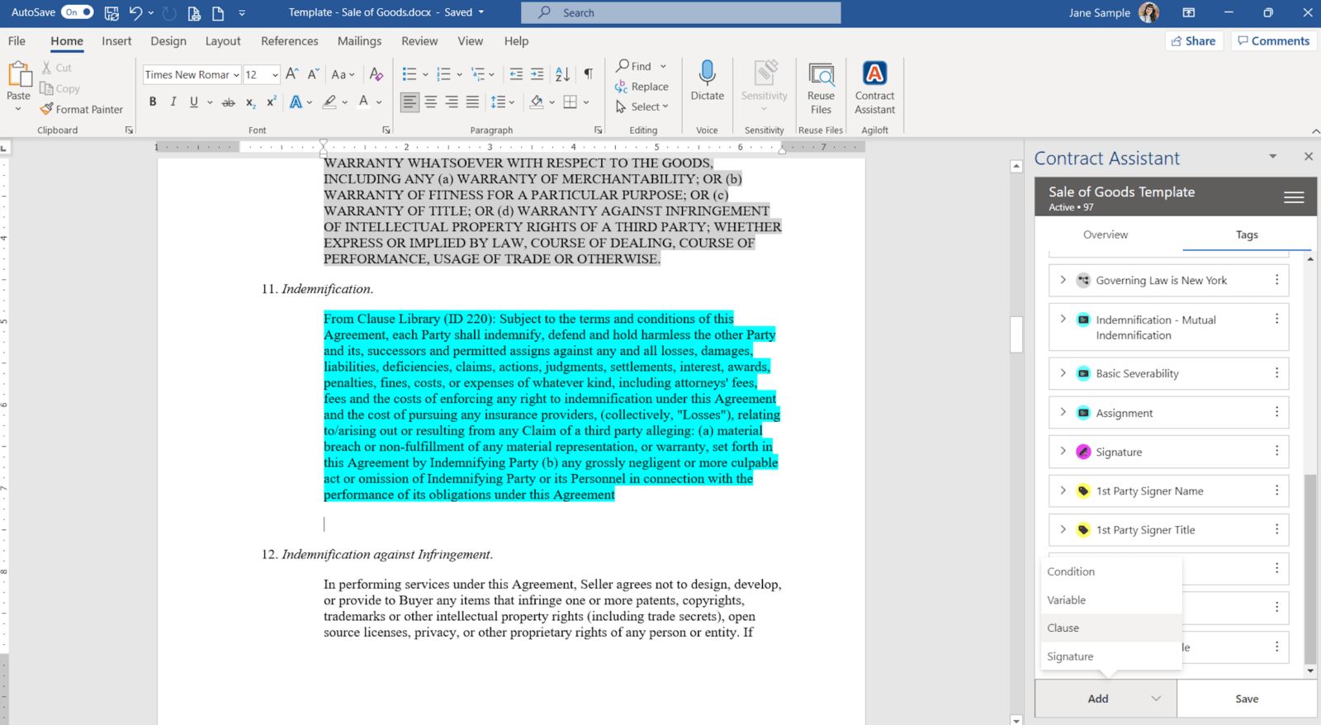Toggle italic formatting
This screenshot has width=1321, height=725.
[x=173, y=102]
